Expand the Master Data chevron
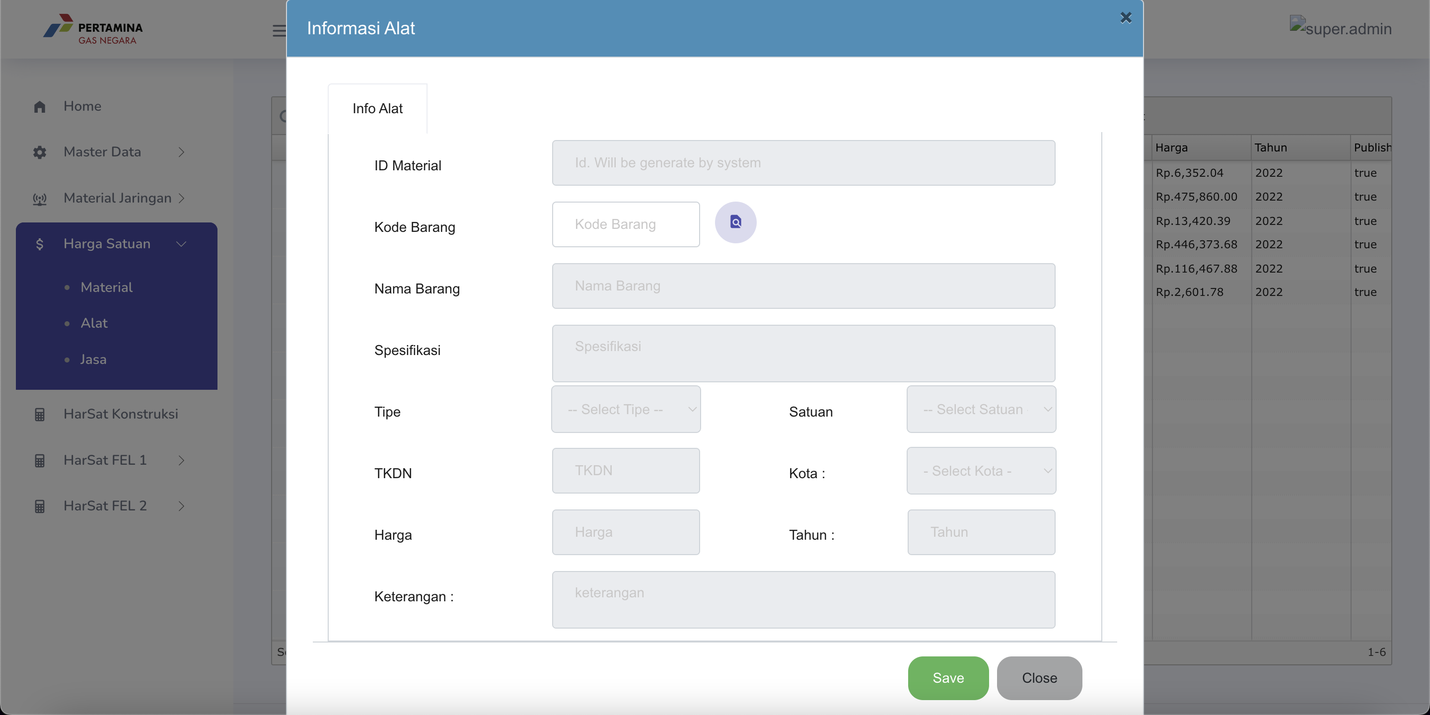This screenshot has width=1430, height=715. point(181,152)
